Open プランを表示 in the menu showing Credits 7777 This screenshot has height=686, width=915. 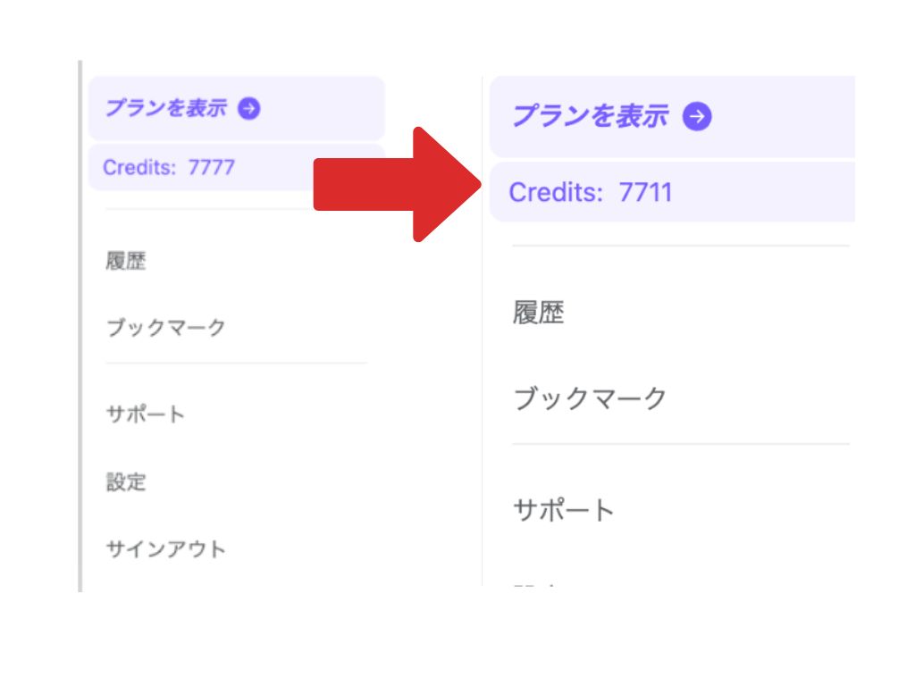[236, 108]
